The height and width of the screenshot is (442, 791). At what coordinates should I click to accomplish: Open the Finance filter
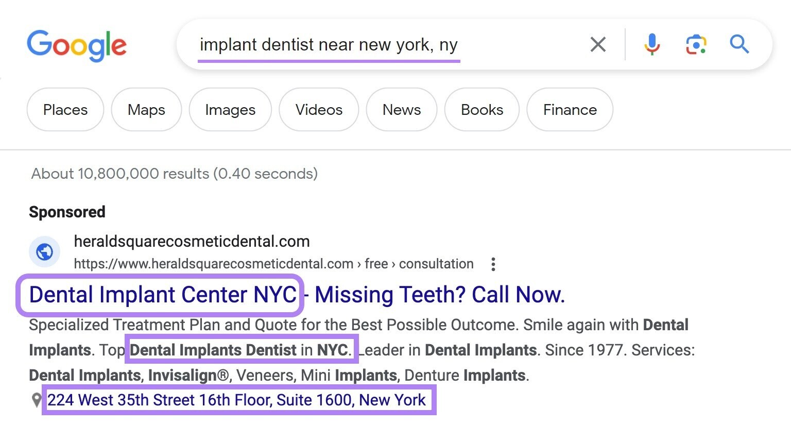(x=570, y=110)
